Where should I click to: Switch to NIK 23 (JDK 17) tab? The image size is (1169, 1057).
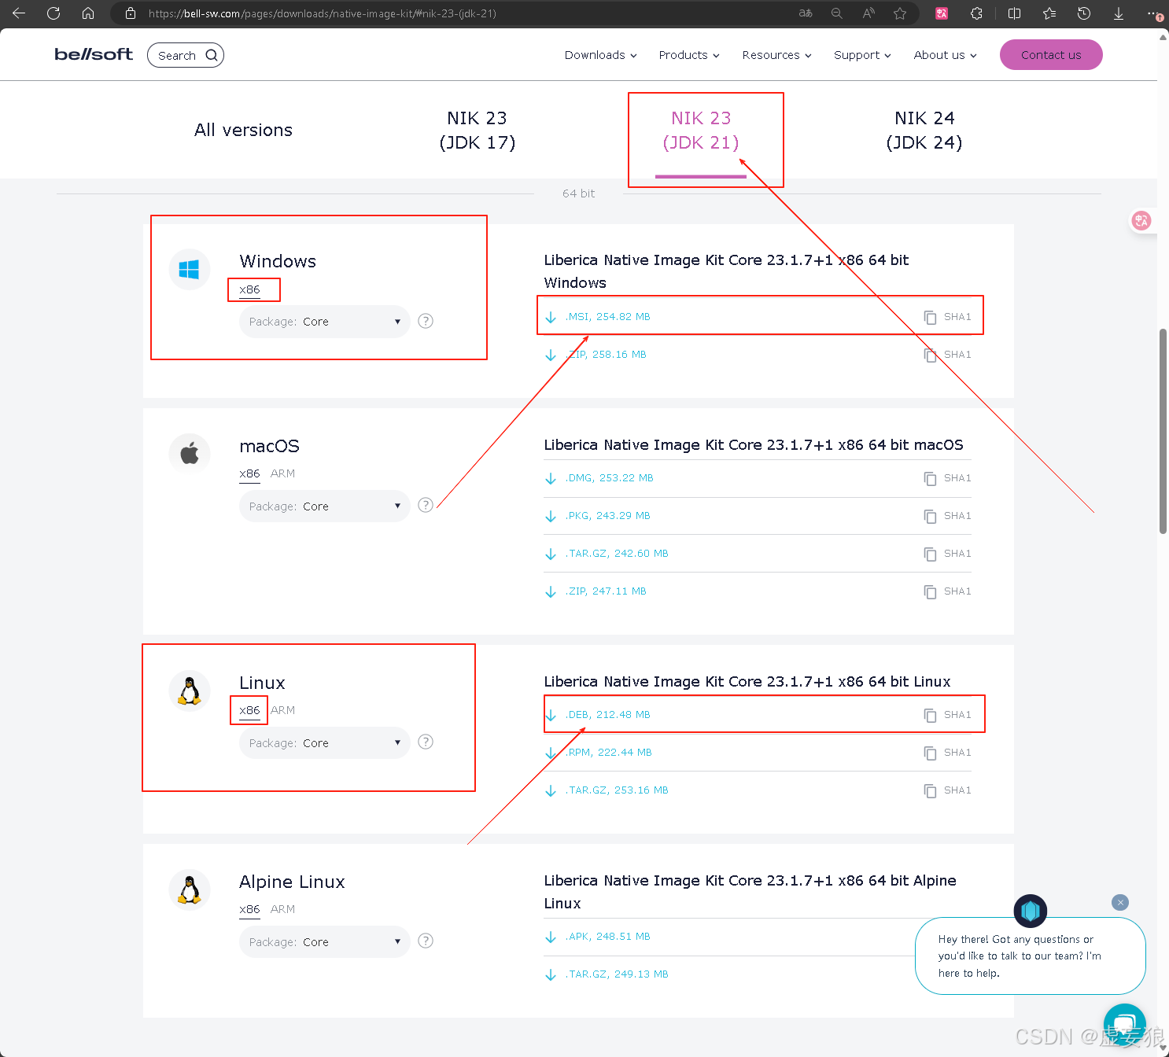[x=478, y=130]
